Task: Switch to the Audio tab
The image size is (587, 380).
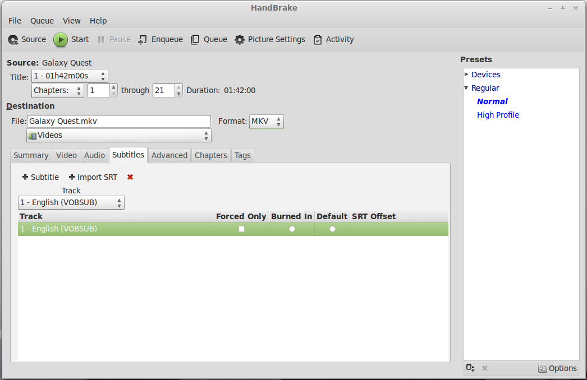Action: pyautogui.click(x=94, y=155)
